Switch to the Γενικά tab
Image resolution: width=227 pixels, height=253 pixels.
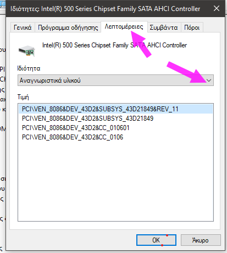(x=23, y=28)
